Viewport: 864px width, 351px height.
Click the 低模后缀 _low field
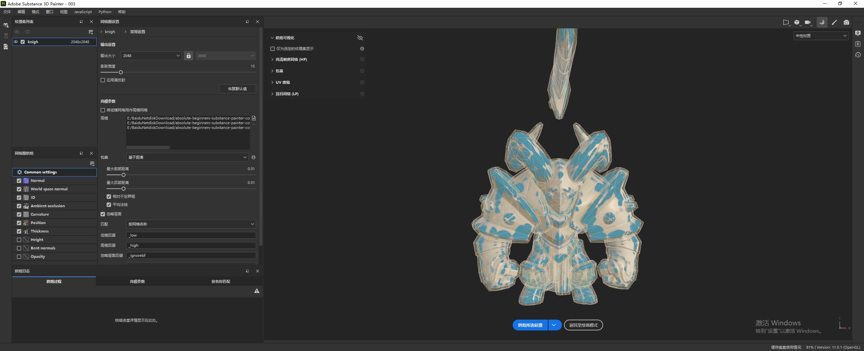pos(191,235)
